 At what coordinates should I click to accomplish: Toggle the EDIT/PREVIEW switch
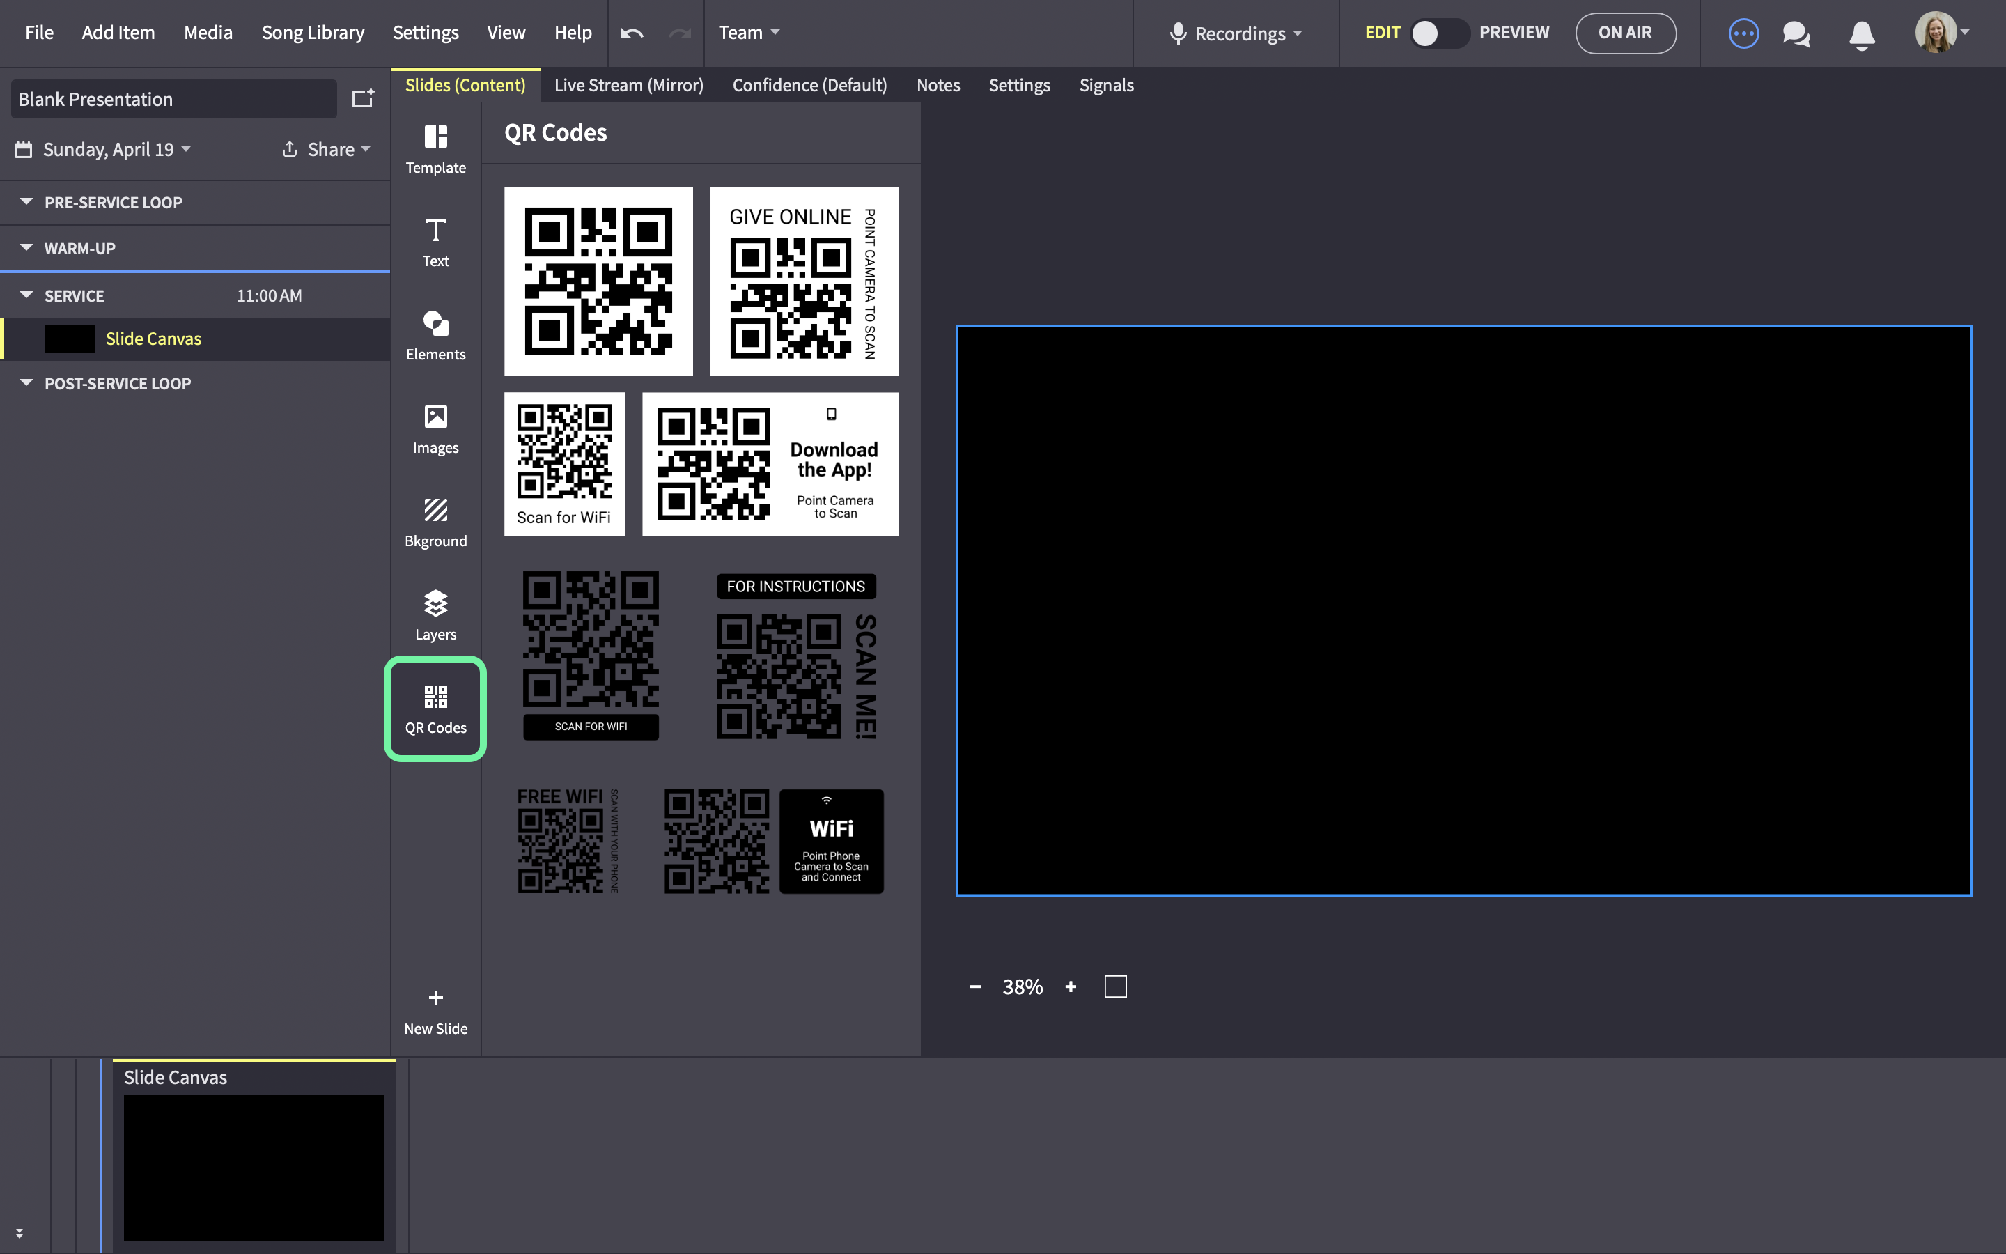click(1439, 33)
